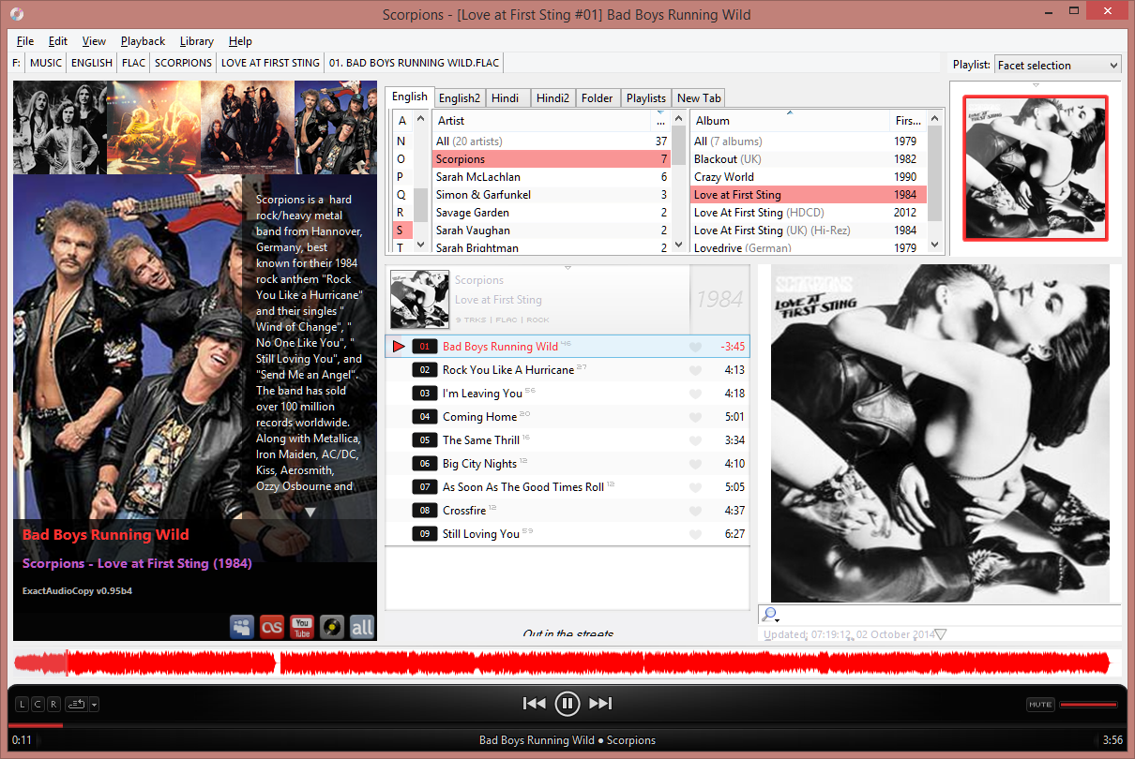Click the First year column header
The image size is (1135, 759).
[x=908, y=121]
